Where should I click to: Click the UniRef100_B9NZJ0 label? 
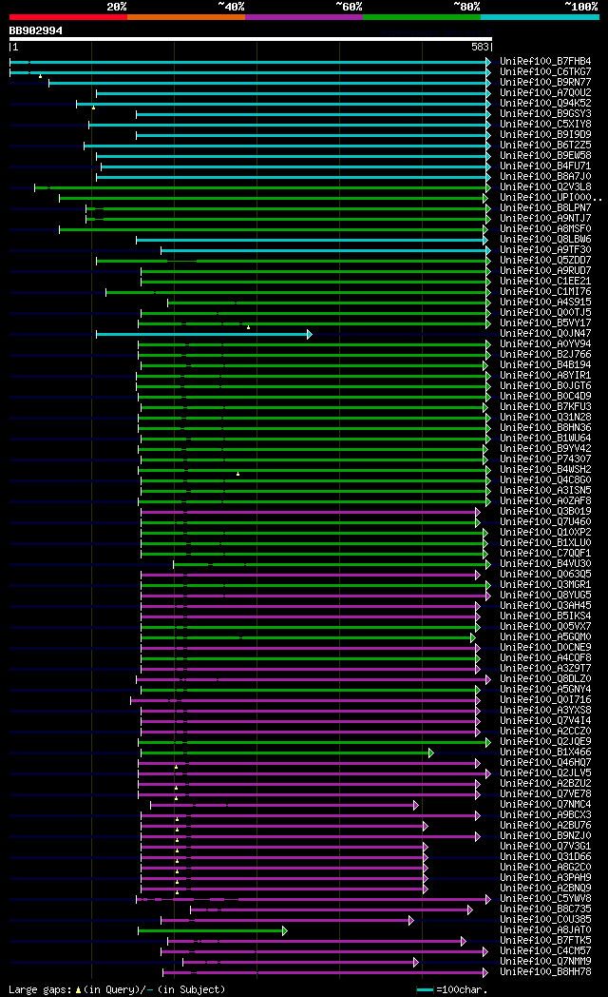tap(545, 835)
